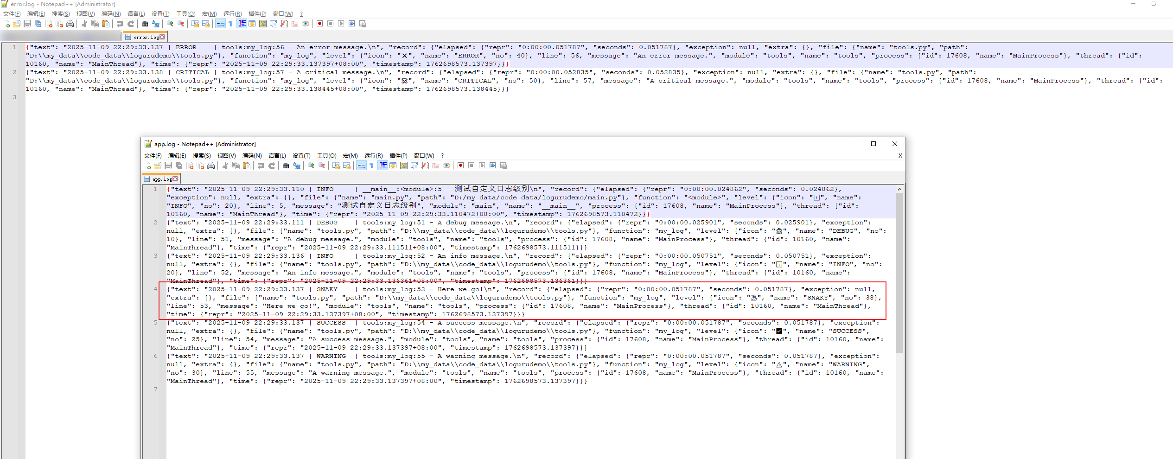
Task: Print the current log file
Action: point(70,24)
